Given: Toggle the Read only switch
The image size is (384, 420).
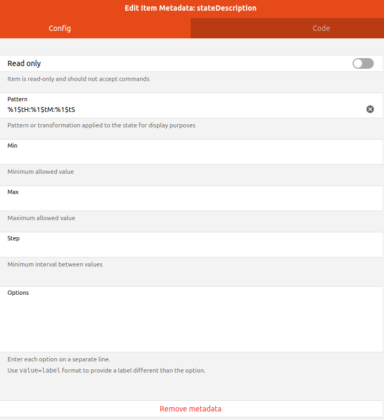Looking at the screenshot, I should [363, 63].
